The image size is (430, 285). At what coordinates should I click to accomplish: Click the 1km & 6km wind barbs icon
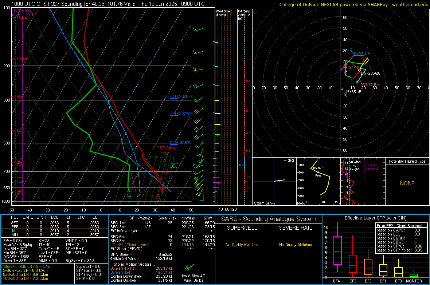point(189,267)
